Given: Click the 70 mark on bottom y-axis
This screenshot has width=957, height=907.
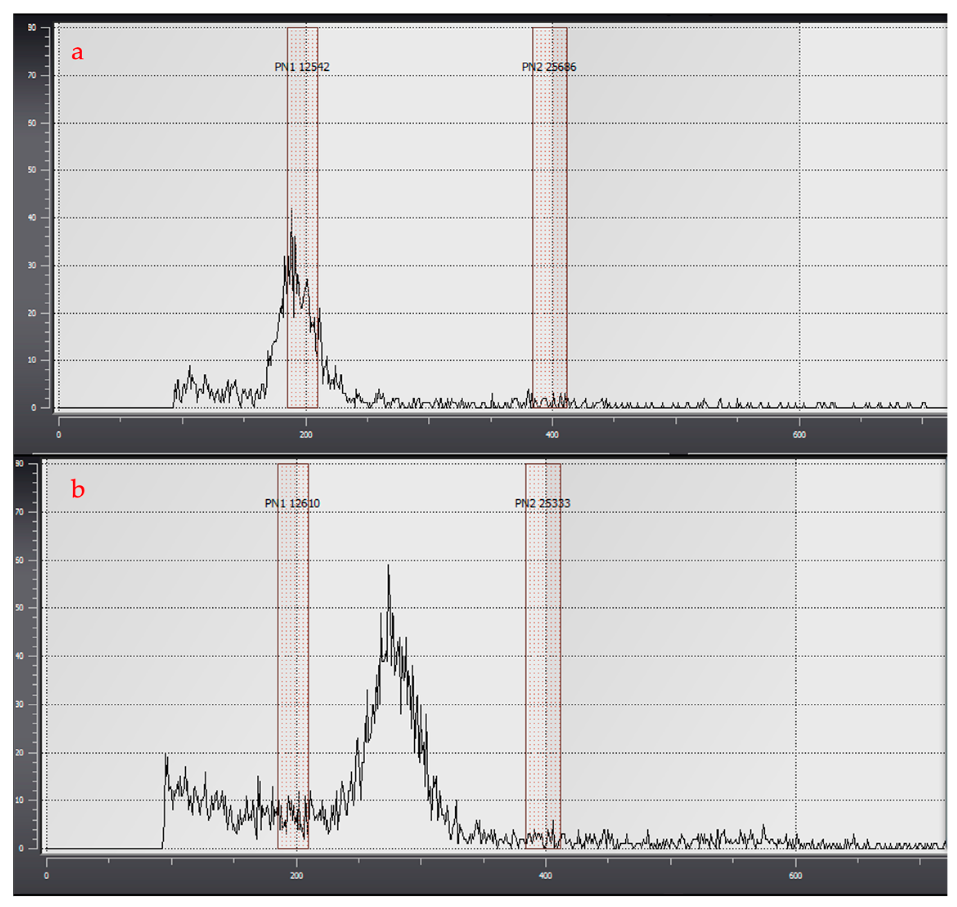Looking at the screenshot, I should click(x=19, y=512).
